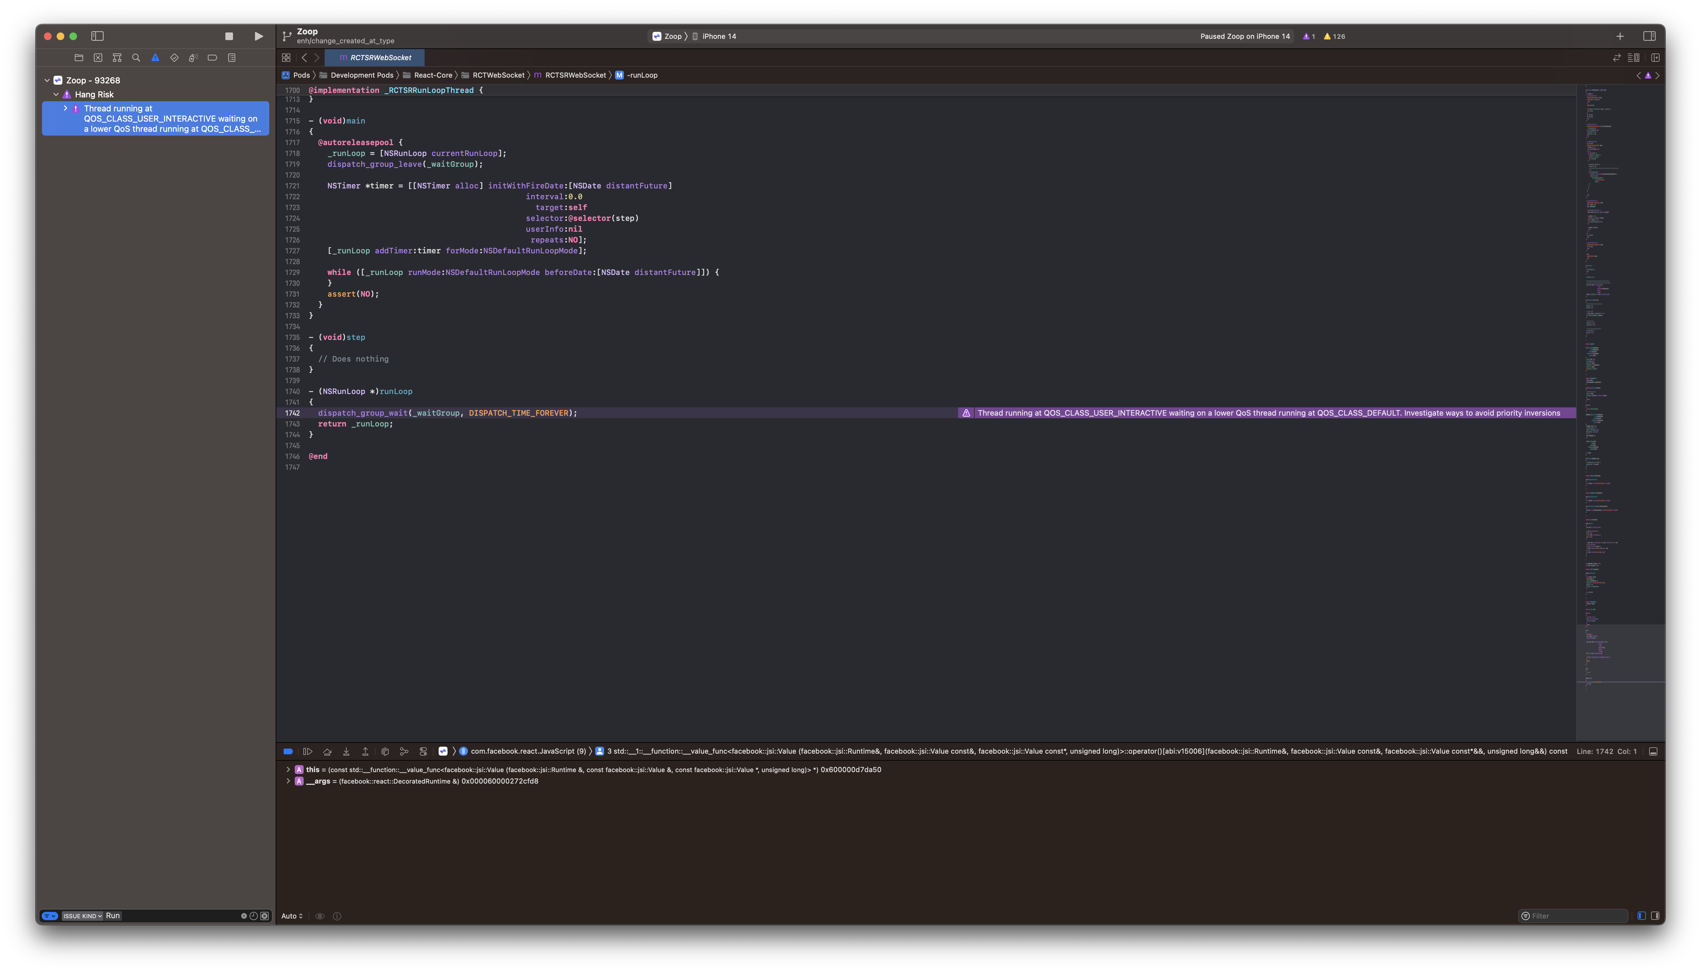This screenshot has height=972, width=1701.
Task: Open the Environment Overrides icon
Action: pyautogui.click(x=423, y=751)
